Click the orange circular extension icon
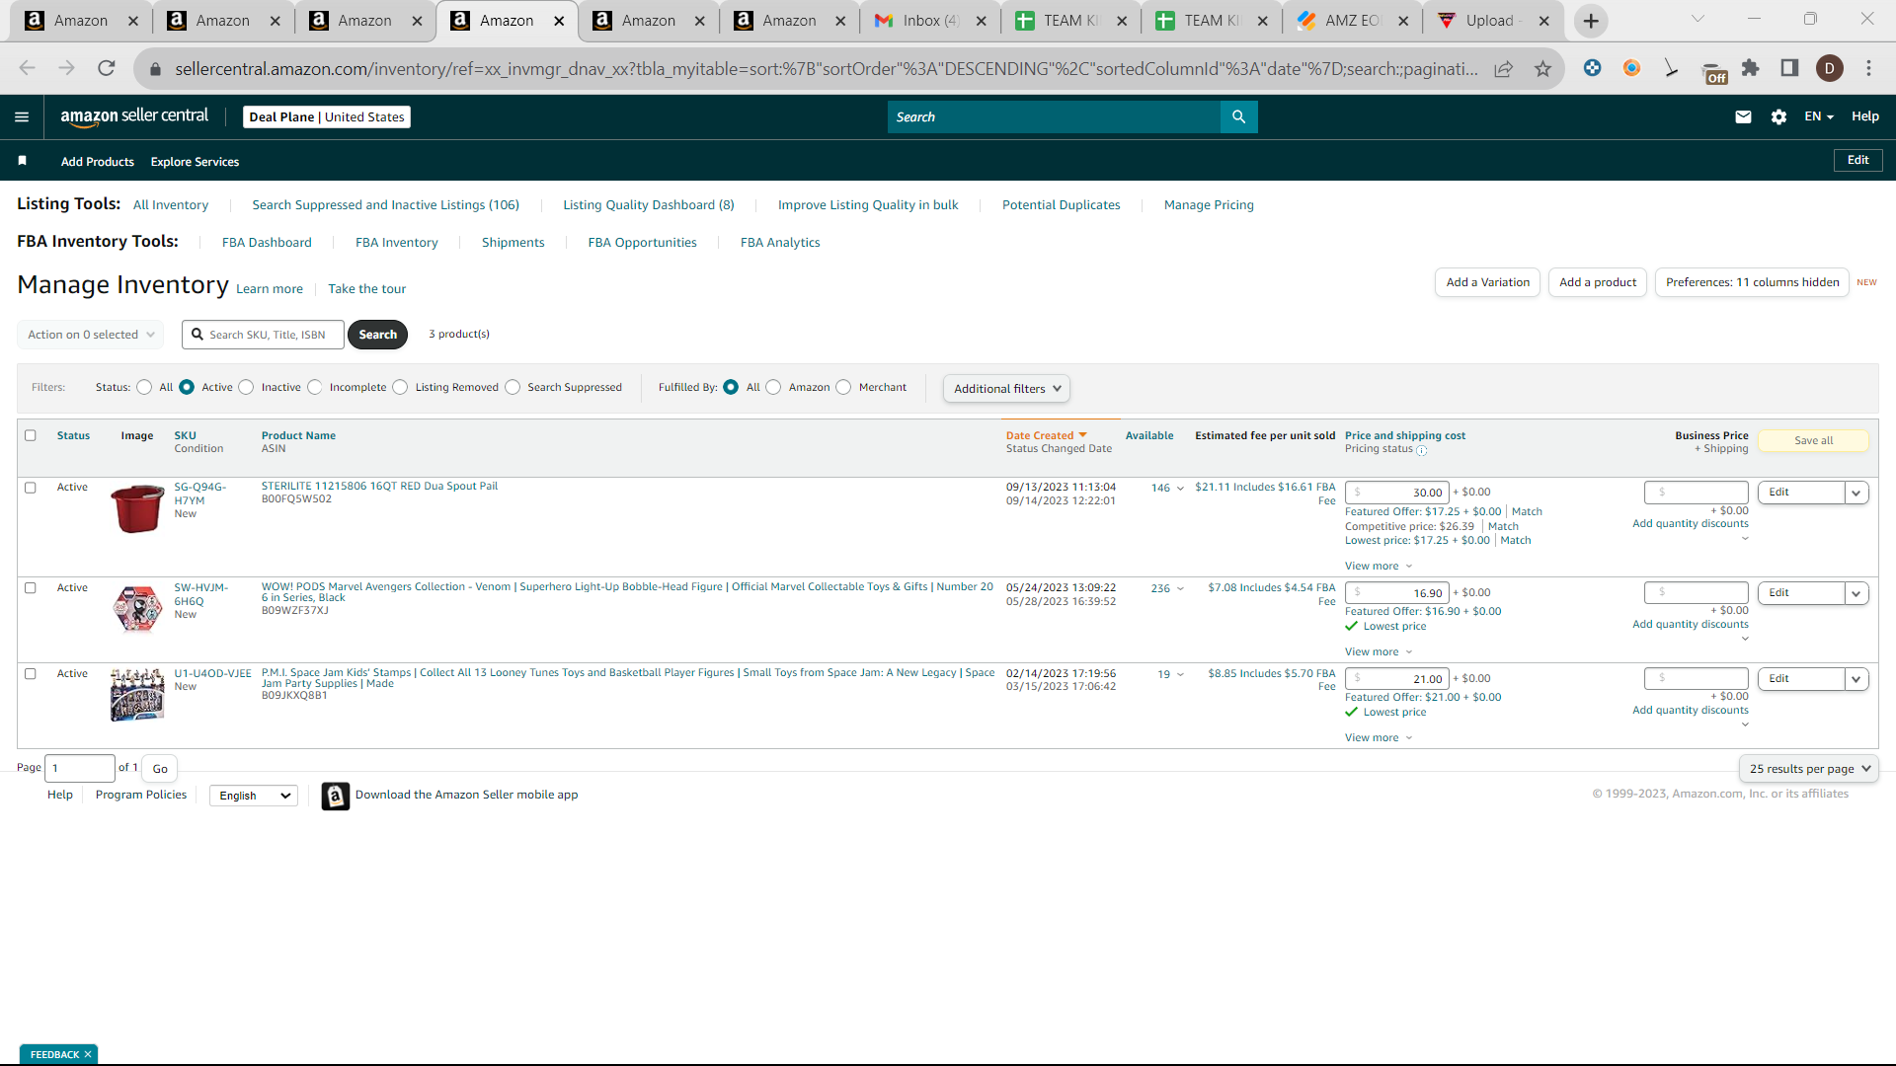Viewport: 1896px width, 1066px height. coord(1631,68)
